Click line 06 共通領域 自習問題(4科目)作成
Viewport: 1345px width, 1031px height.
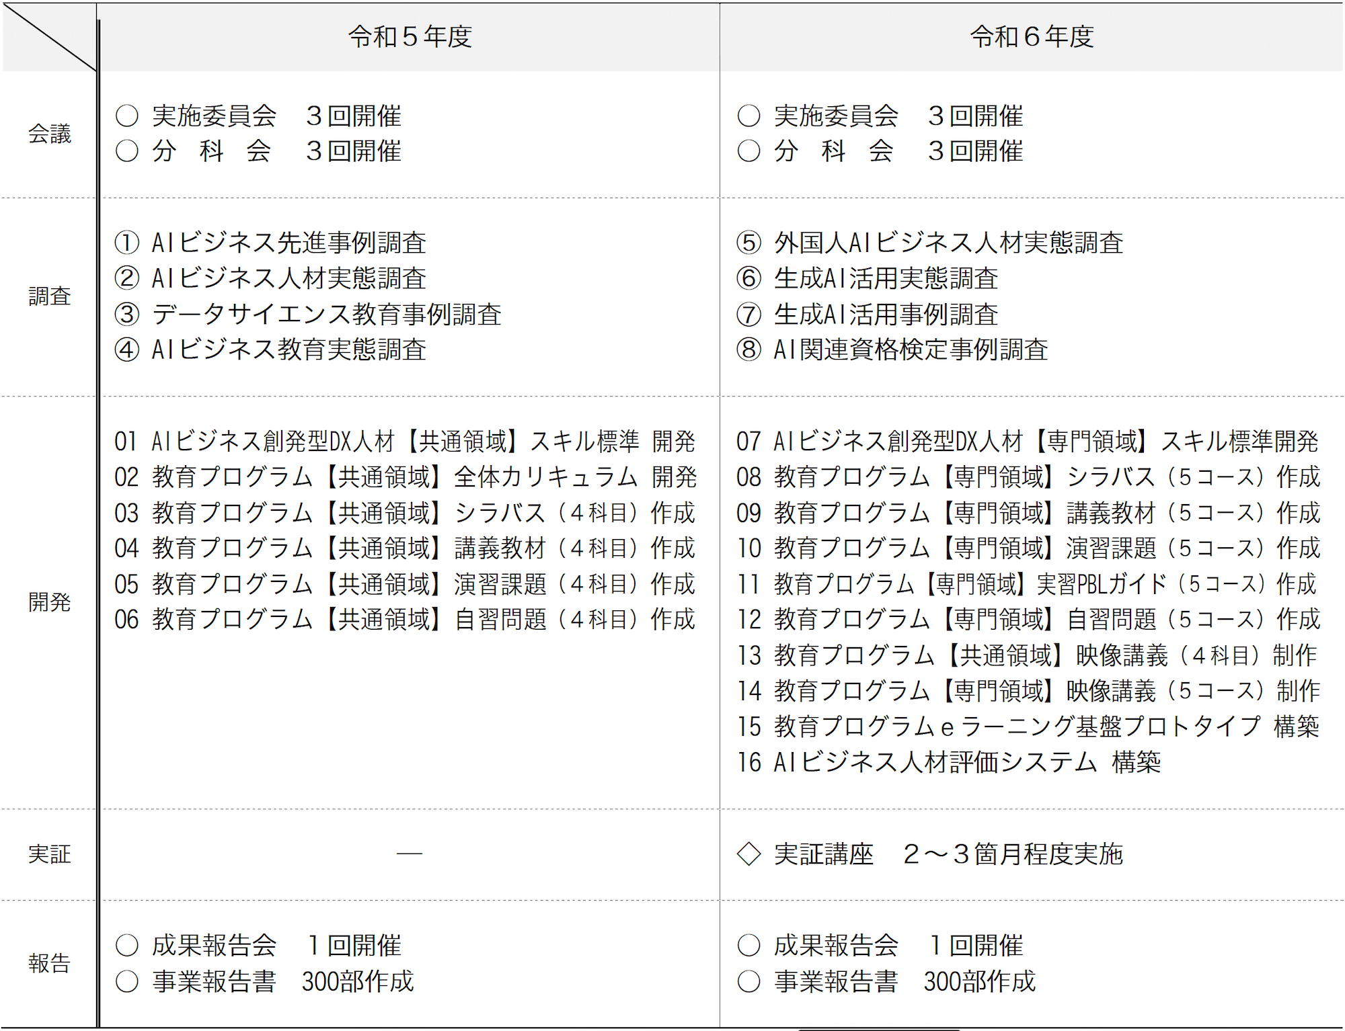[405, 620]
